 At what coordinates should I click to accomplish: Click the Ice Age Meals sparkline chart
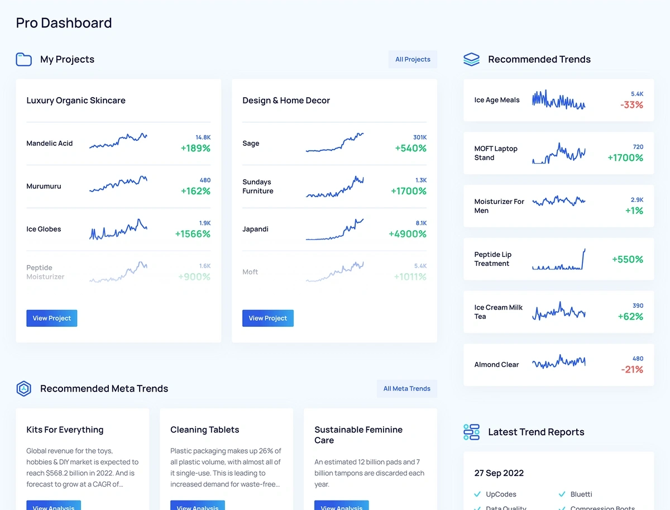(x=558, y=100)
